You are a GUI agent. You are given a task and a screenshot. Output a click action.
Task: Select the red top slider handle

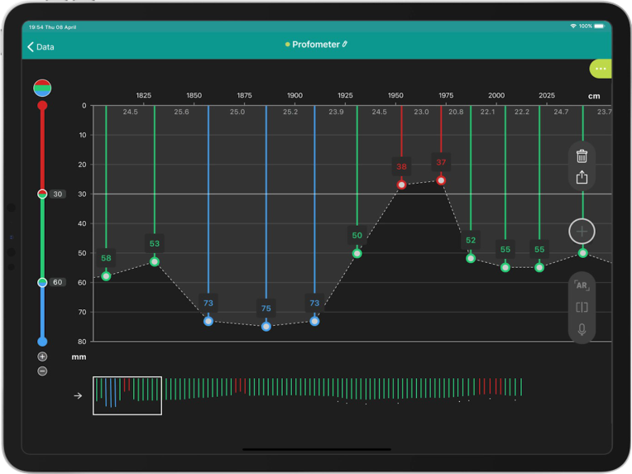pos(42,106)
